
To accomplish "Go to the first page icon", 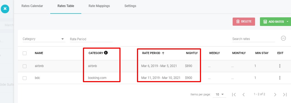I will coord(234,94).
